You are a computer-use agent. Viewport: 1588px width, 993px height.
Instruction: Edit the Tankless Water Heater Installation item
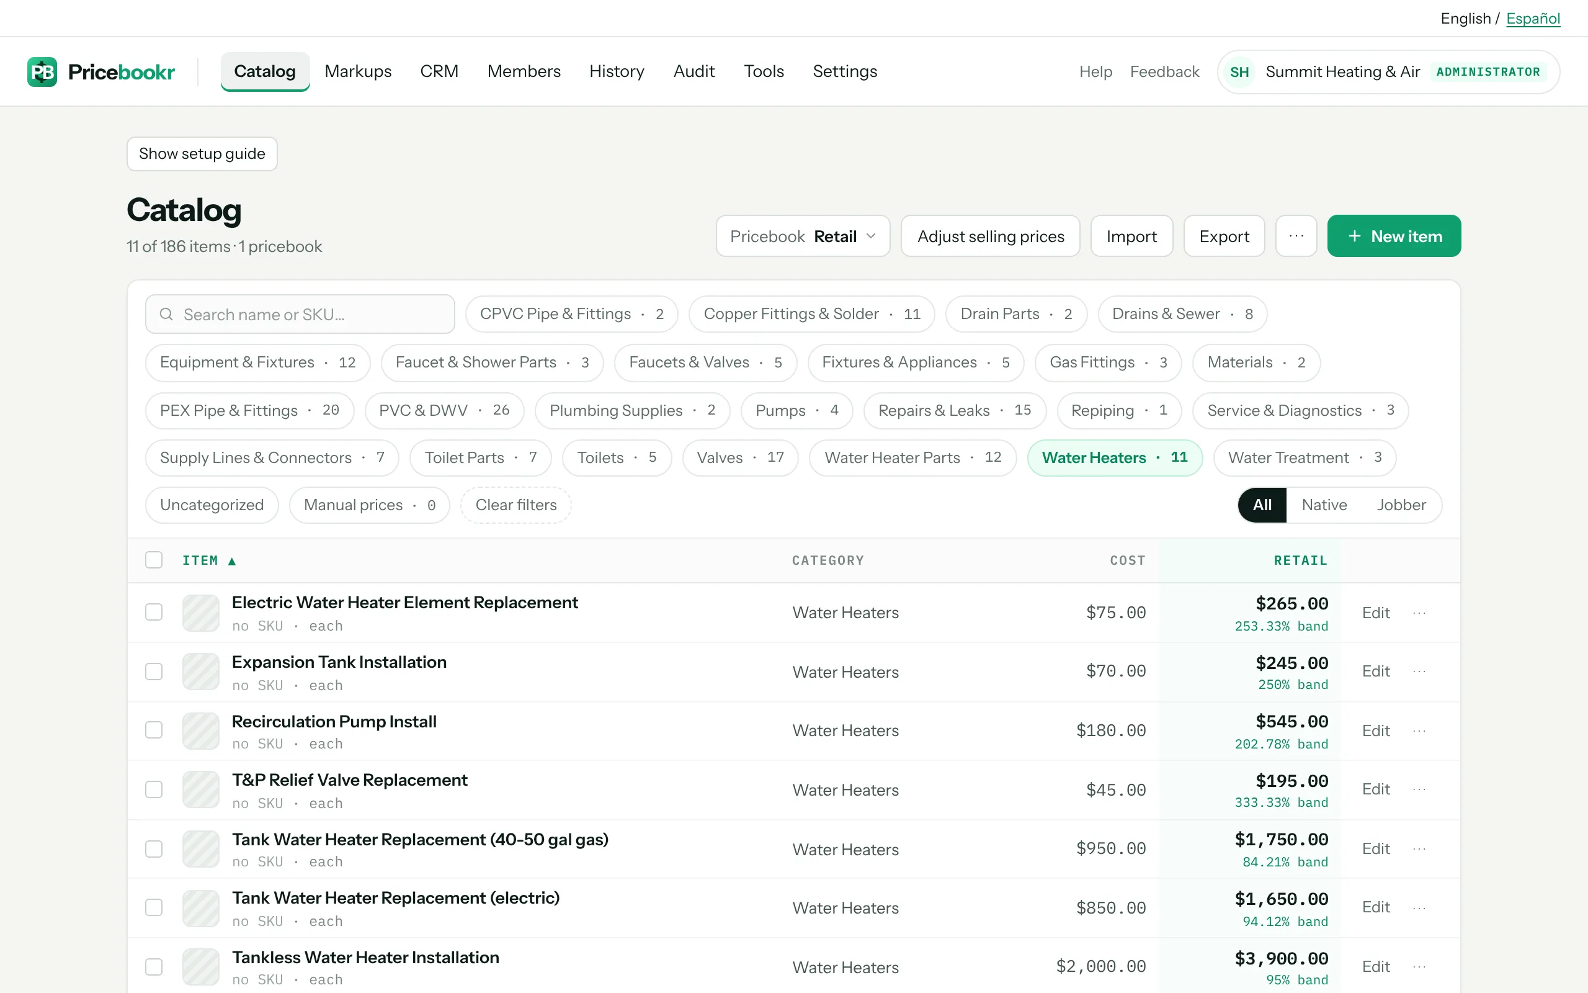pyautogui.click(x=1375, y=967)
